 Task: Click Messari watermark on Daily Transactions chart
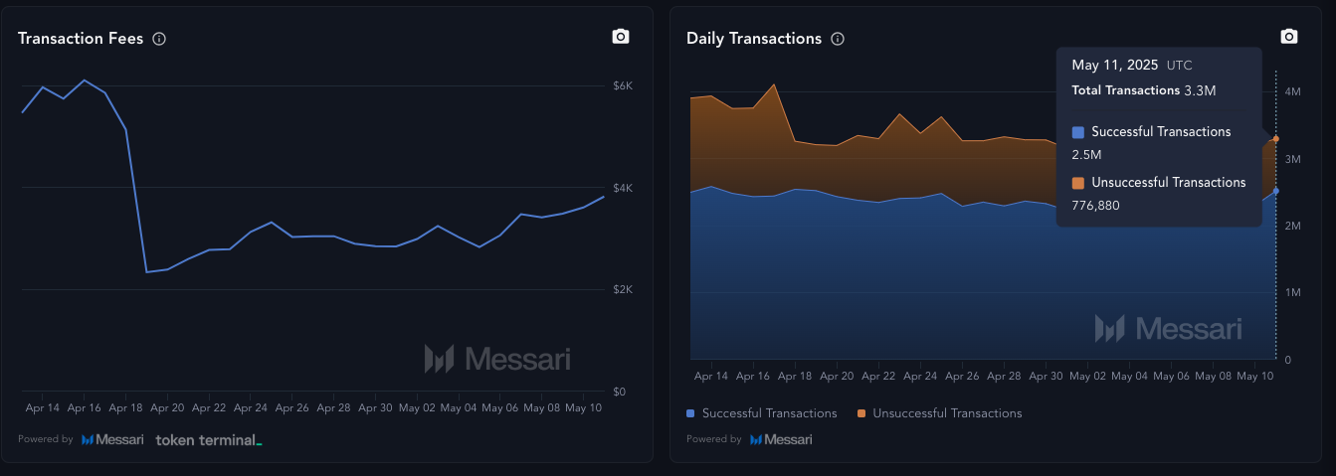pyautogui.click(x=1168, y=329)
